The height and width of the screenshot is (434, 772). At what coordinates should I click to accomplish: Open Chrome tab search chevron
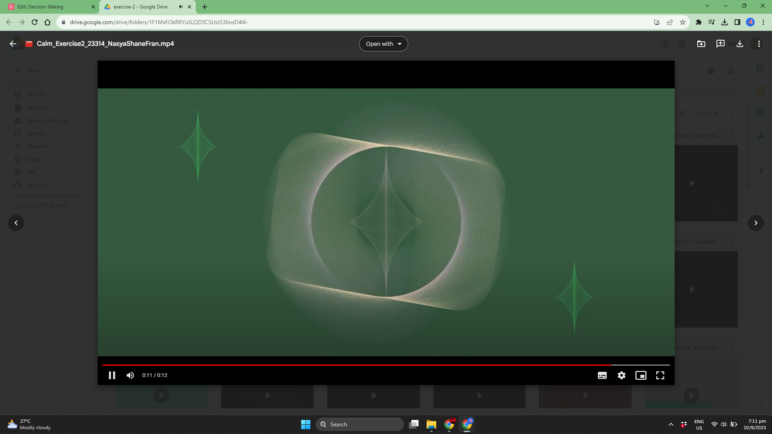coord(707,6)
